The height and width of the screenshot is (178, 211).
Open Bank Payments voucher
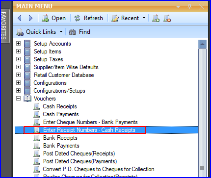pos(61,146)
